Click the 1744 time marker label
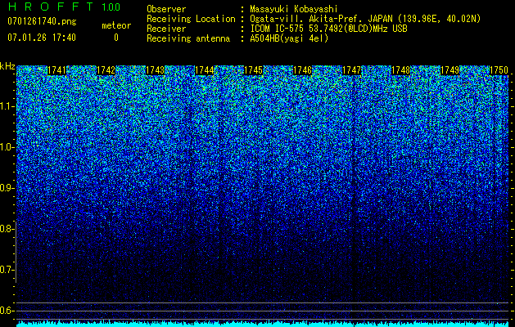Image resolution: width=515 pixels, height=327 pixels. (205, 70)
